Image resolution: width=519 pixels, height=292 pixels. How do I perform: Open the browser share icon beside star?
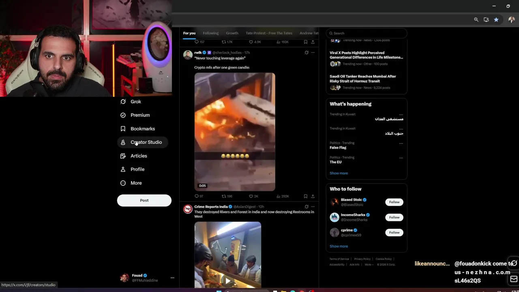486,19
